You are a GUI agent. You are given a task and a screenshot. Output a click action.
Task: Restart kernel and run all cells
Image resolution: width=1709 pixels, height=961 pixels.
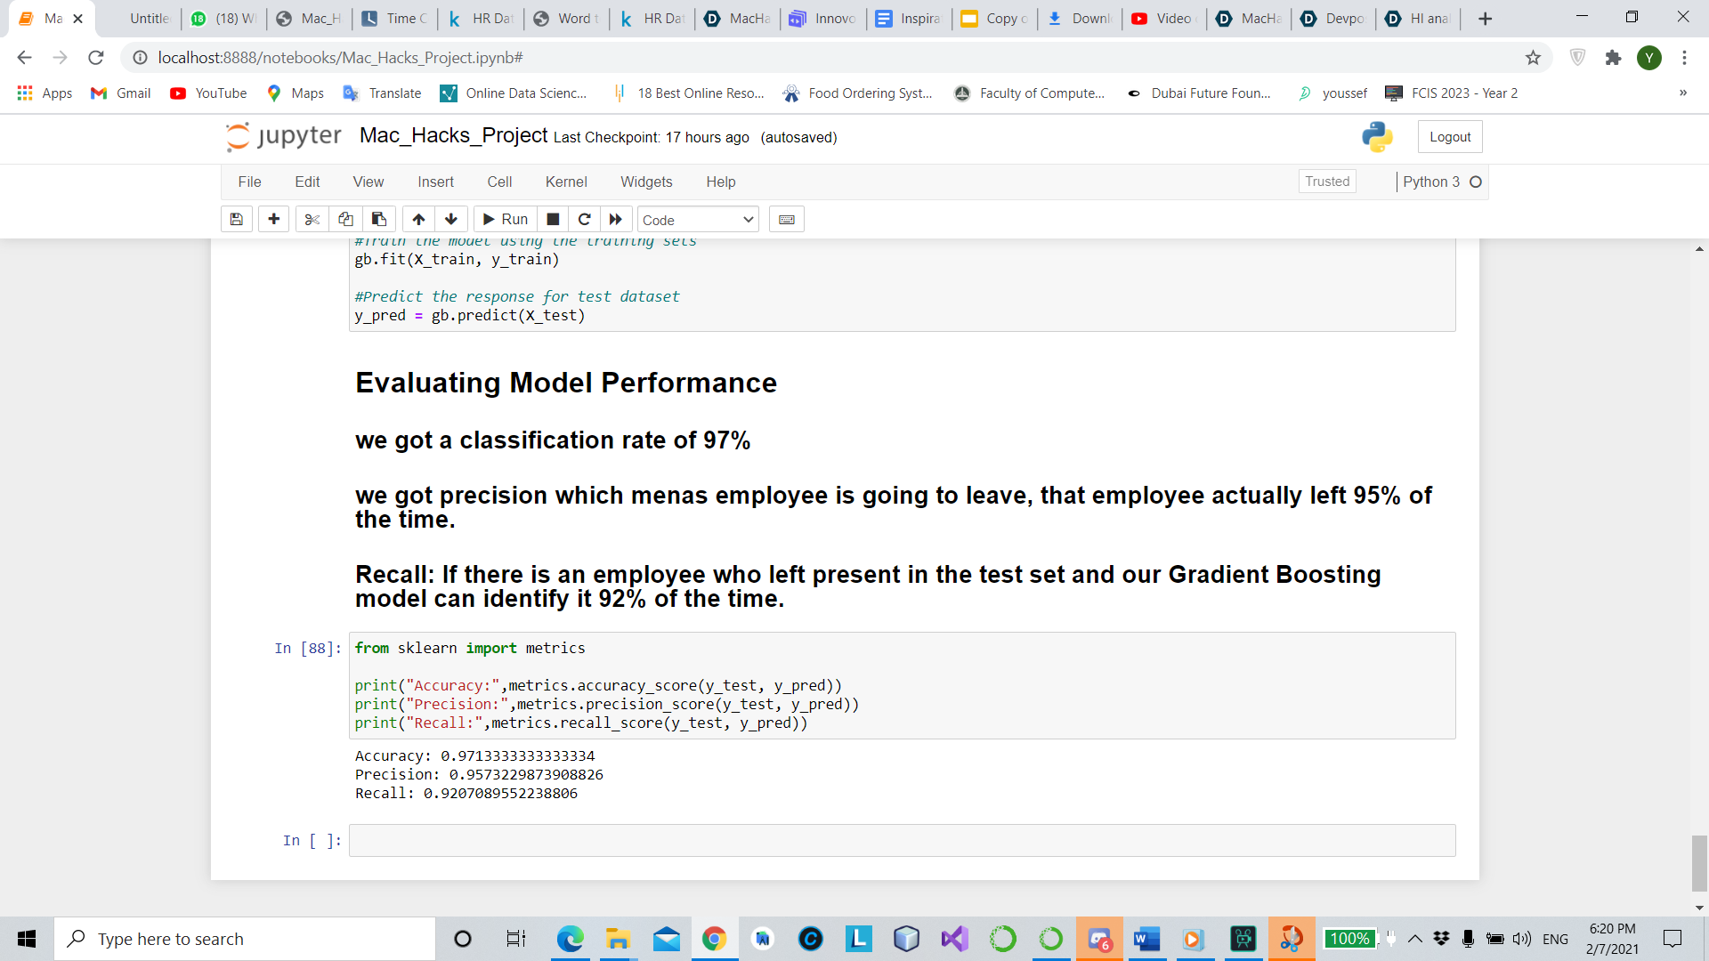[616, 219]
